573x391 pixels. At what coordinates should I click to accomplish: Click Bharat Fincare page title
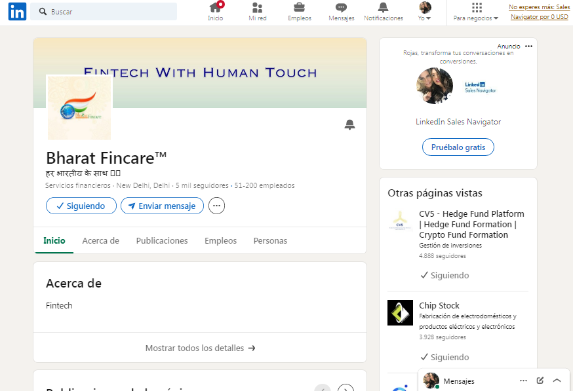tap(106, 158)
